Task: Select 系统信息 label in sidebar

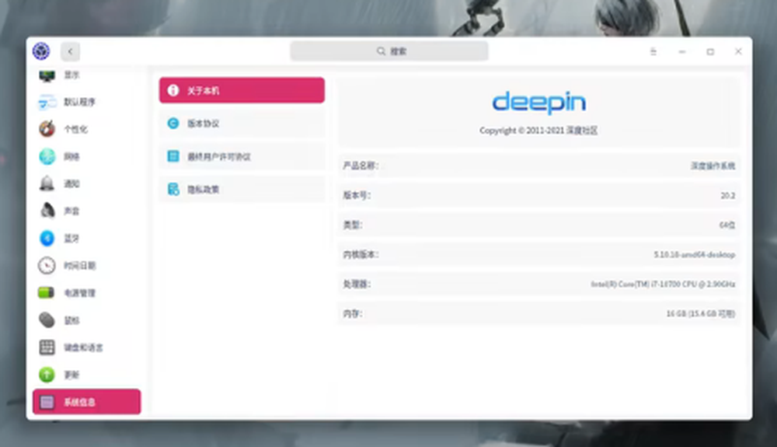Action: [x=80, y=402]
